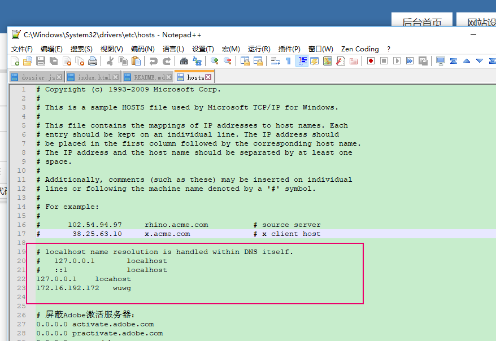Open the 宏(M) menu

coord(230,49)
